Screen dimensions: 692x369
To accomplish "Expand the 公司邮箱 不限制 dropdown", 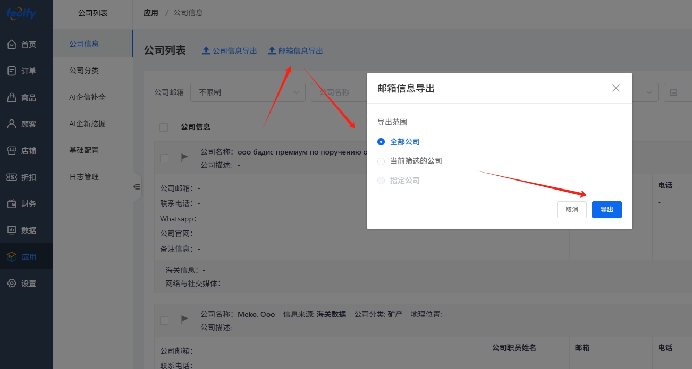I will tap(248, 92).
